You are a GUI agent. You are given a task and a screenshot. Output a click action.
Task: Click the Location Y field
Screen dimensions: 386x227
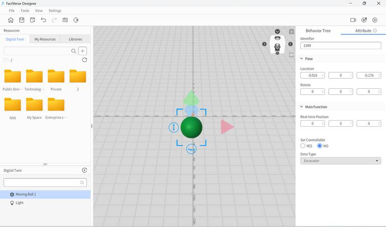tap(341, 76)
